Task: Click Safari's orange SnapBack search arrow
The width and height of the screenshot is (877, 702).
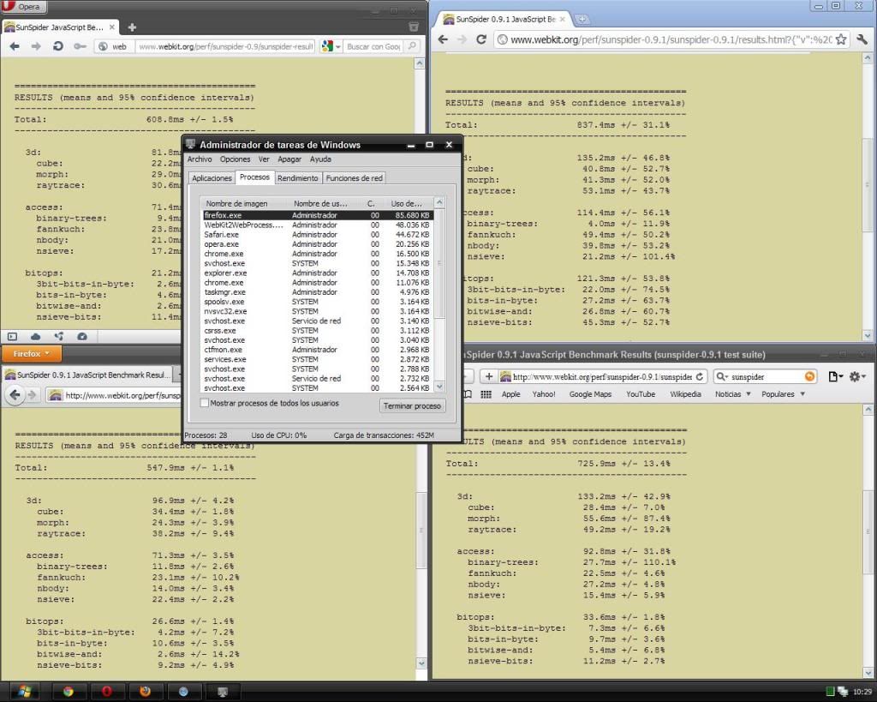Action: (809, 377)
